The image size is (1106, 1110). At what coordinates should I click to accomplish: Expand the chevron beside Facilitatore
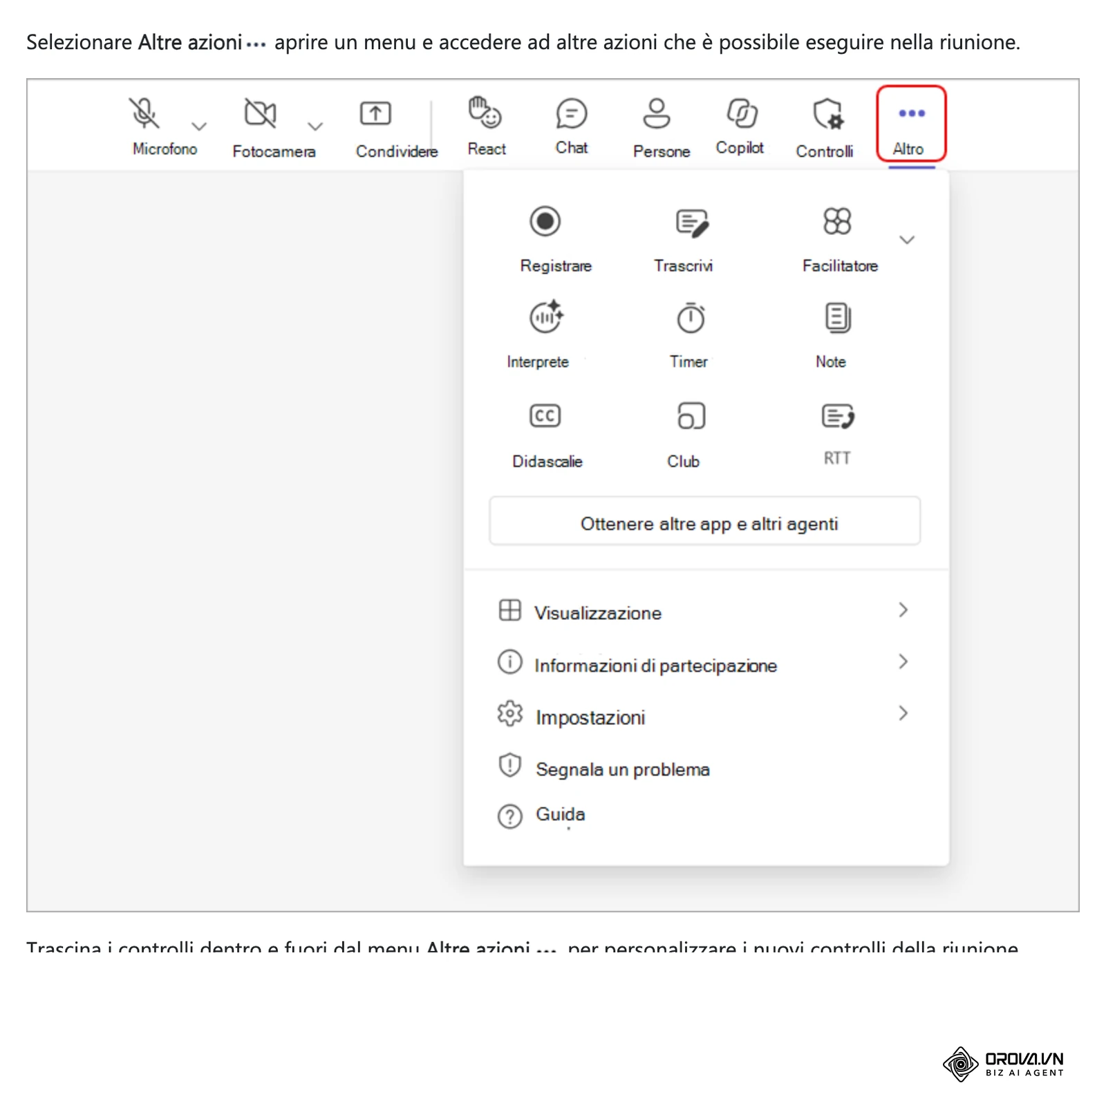[x=907, y=240]
